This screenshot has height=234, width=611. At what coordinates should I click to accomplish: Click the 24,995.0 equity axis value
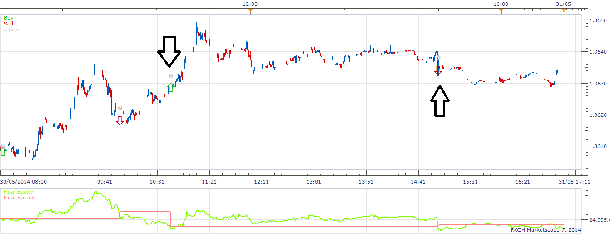600,220
